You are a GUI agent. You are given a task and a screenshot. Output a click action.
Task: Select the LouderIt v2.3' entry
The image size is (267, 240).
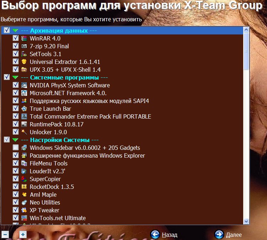click(48, 171)
